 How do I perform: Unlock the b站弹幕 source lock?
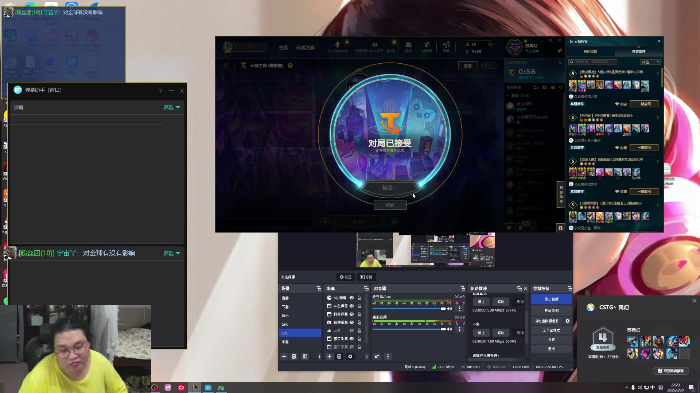click(x=359, y=298)
